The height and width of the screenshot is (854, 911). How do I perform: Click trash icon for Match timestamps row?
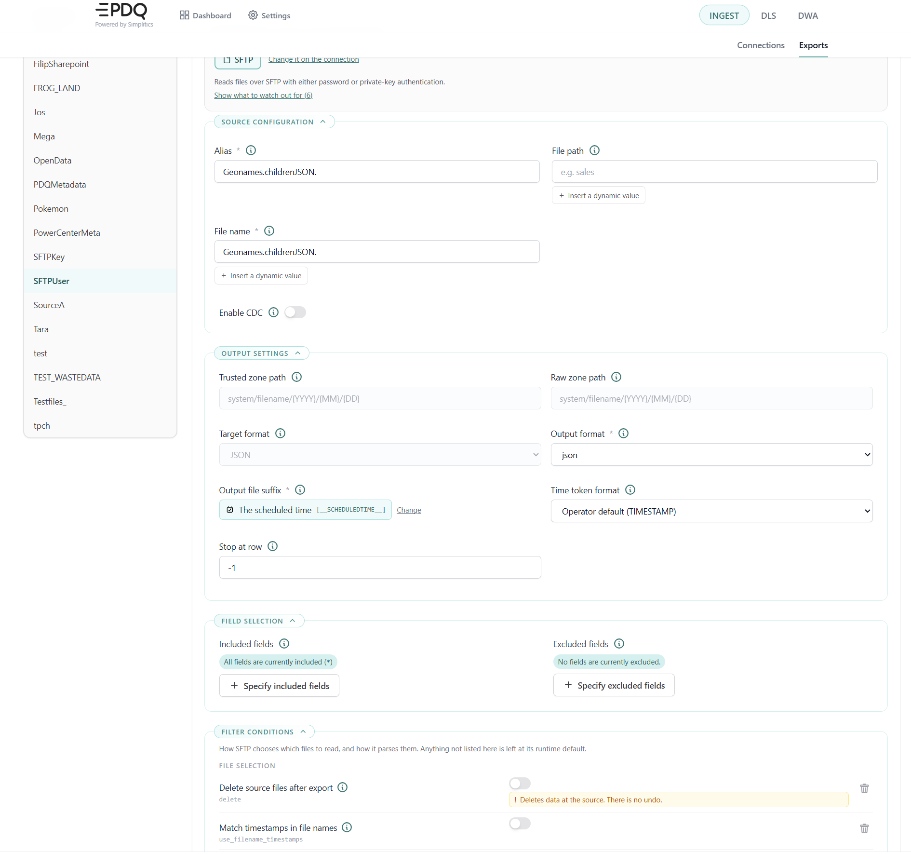(865, 828)
